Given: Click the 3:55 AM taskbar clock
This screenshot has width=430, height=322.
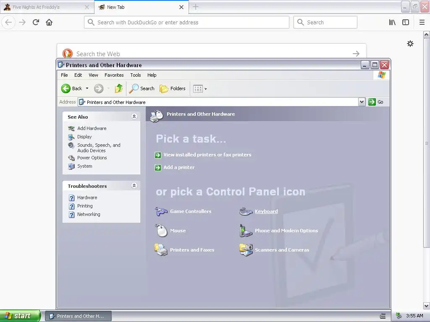Looking at the screenshot, I should 414,316.
